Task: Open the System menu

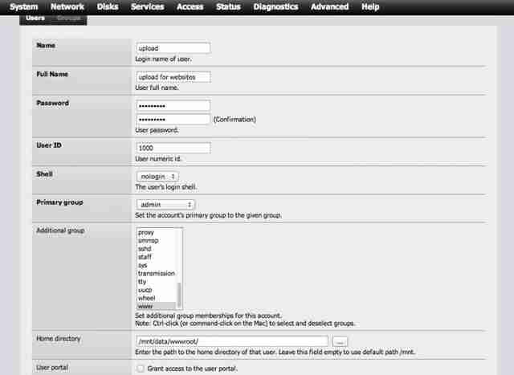Action: point(23,6)
